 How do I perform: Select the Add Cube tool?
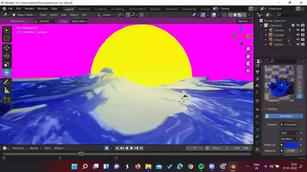[7, 100]
